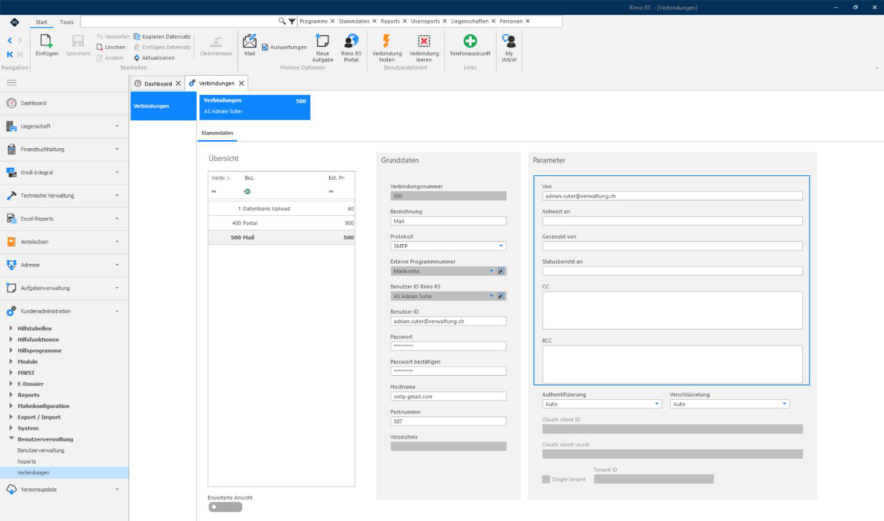Click the Rimo application logo
Image resolution: width=884 pixels, height=521 pixels.
[15, 22]
